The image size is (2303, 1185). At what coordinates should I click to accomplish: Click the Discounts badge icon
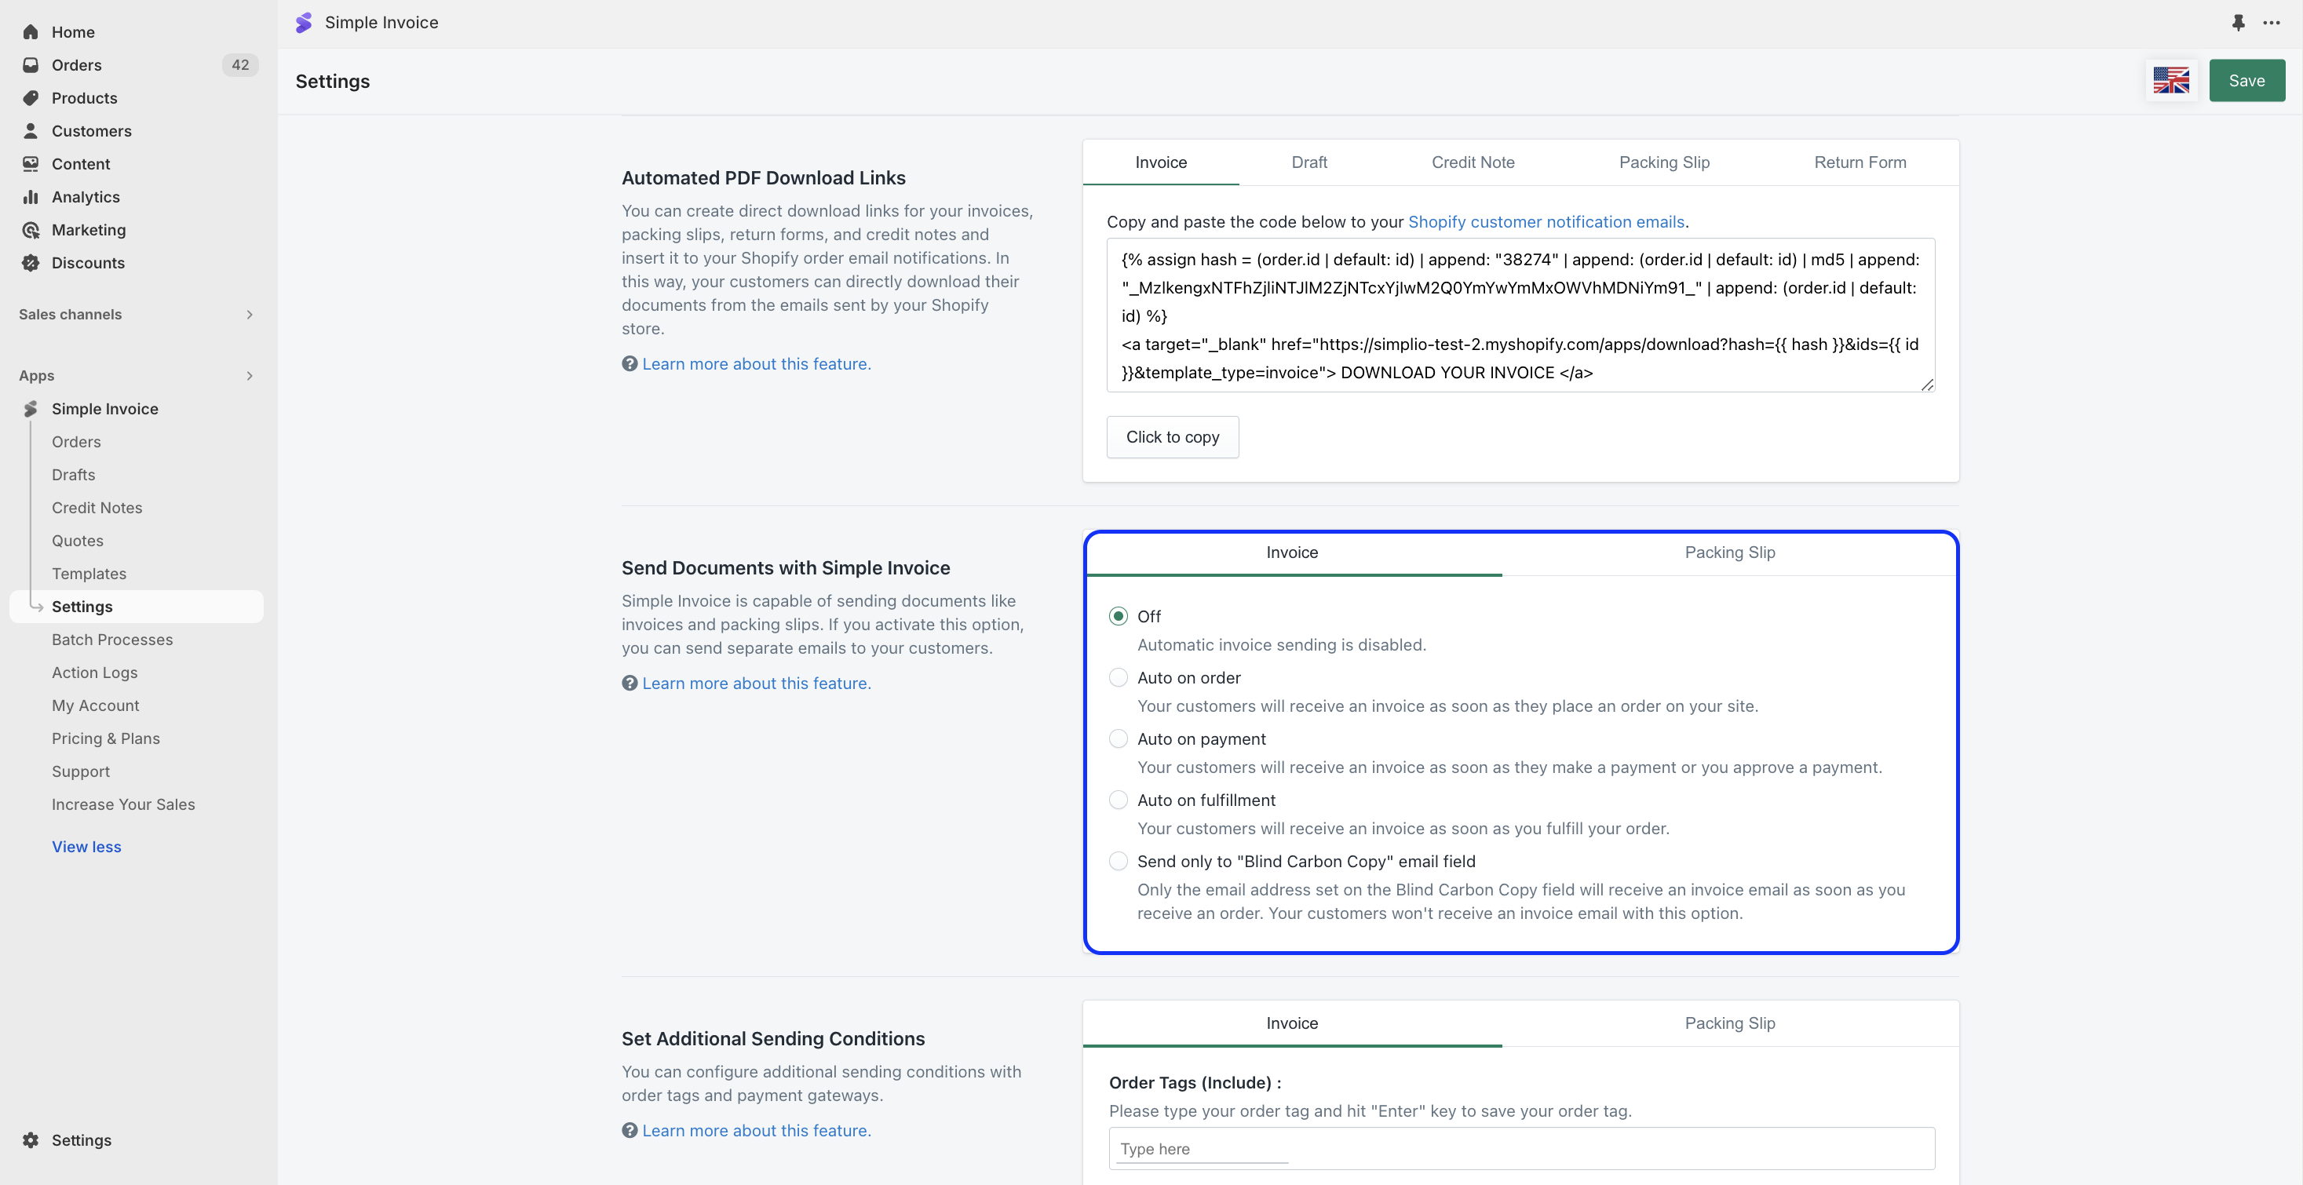31,263
